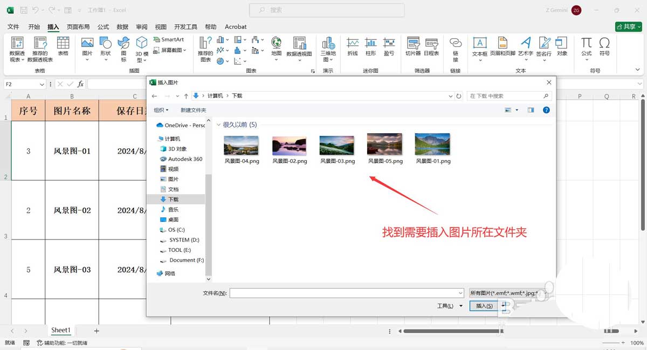647x350 pixels.
Task: Click the blue Help icon in dialog
Action: coord(546,110)
